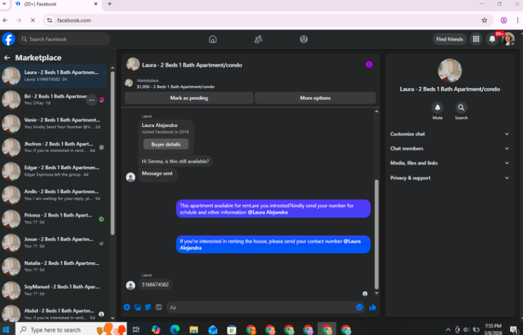Expand Privacy & support section
523x335 pixels.
click(450, 178)
